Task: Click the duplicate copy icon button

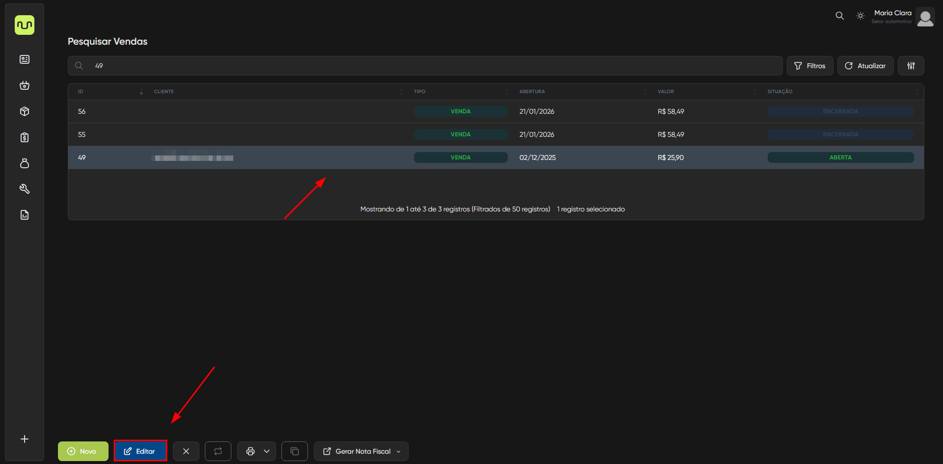Action: (294, 451)
